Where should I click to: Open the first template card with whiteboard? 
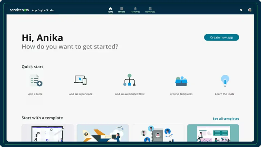(x=48, y=133)
